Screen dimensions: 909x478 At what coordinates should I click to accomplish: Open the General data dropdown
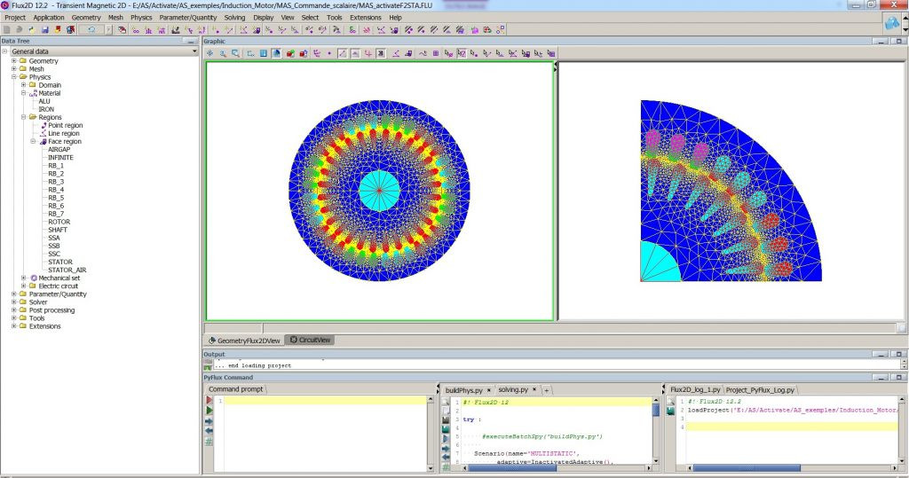point(194,51)
